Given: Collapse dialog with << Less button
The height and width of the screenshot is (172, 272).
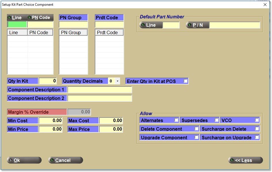Looking at the screenshot, I should (245, 160).
